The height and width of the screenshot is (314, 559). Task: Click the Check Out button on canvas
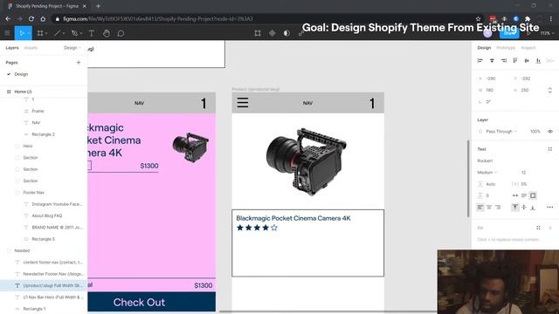152,302
